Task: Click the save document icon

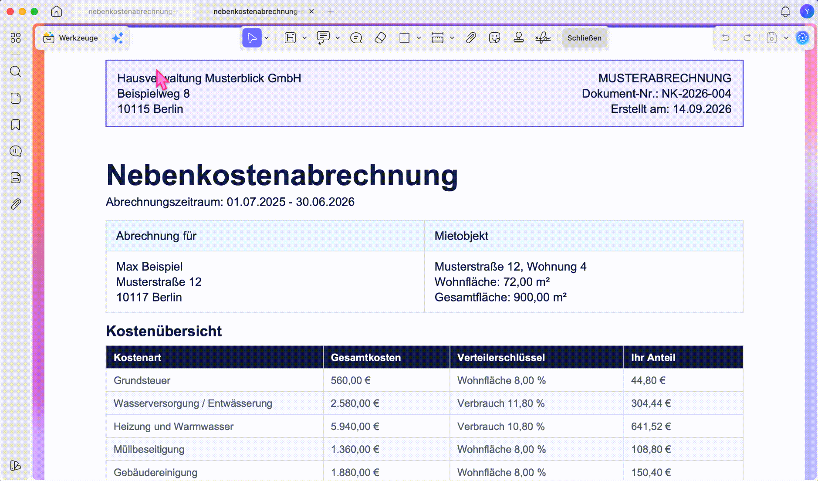Action: (771, 38)
